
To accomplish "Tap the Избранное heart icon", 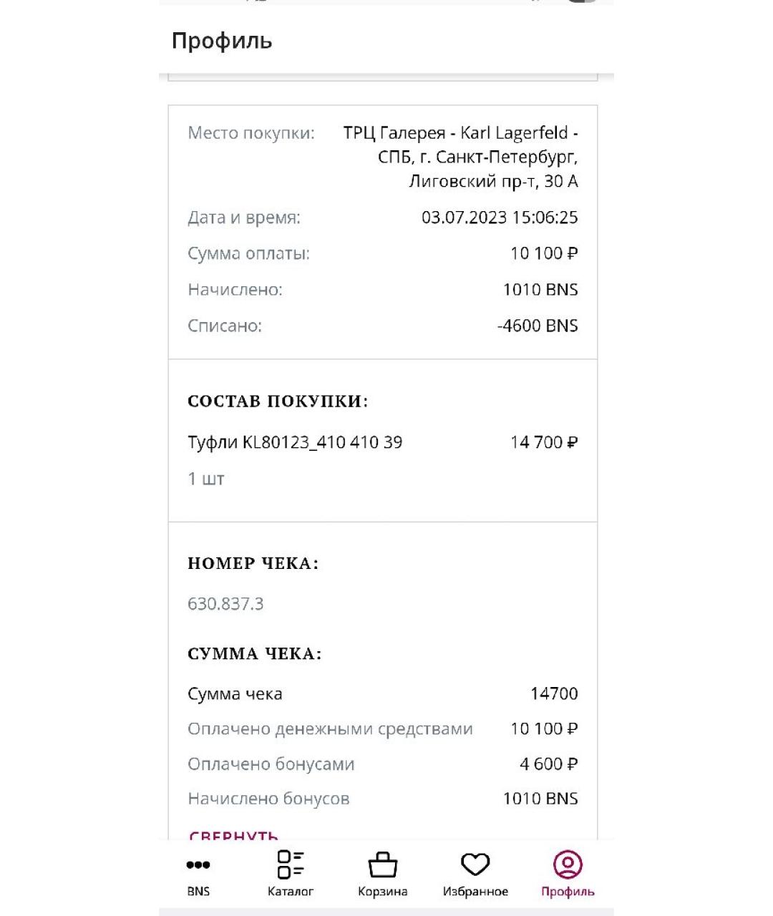I will pyautogui.click(x=475, y=864).
